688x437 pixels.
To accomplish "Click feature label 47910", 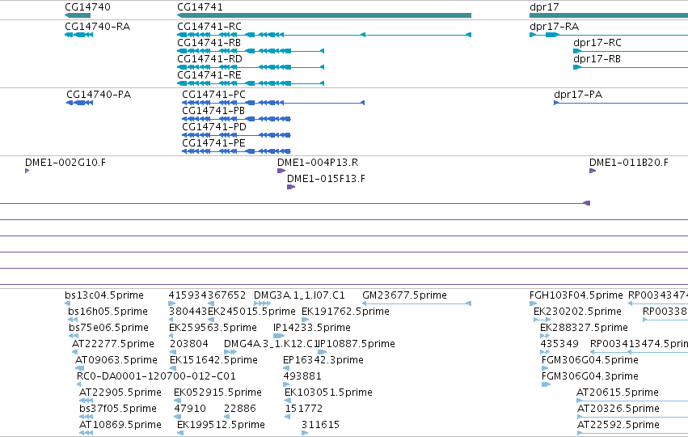I will point(190,409).
